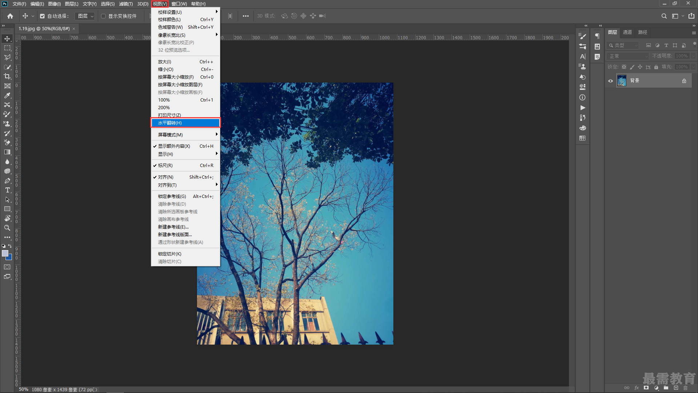Open workspace switcher dropdown
The height and width of the screenshot is (393, 698).
pyautogui.click(x=678, y=16)
